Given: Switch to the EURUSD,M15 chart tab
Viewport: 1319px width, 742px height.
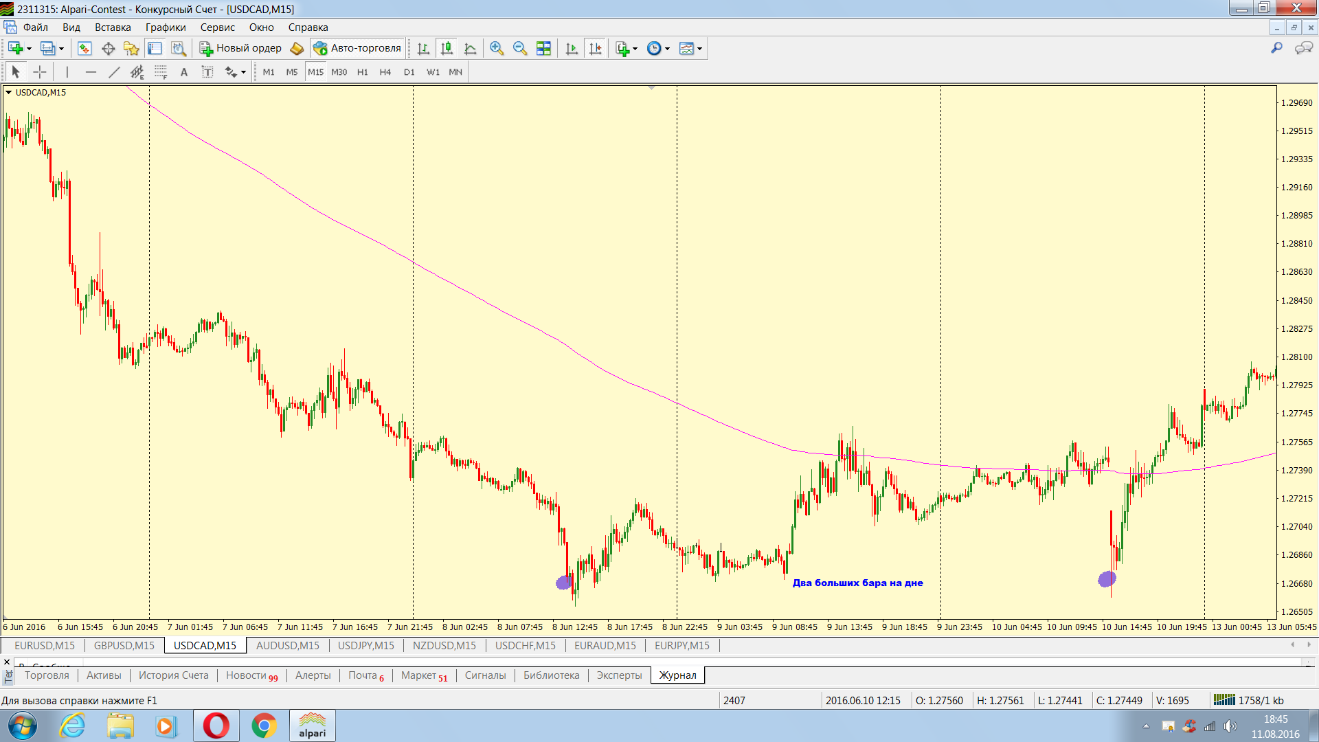Looking at the screenshot, I should click(44, 646).
